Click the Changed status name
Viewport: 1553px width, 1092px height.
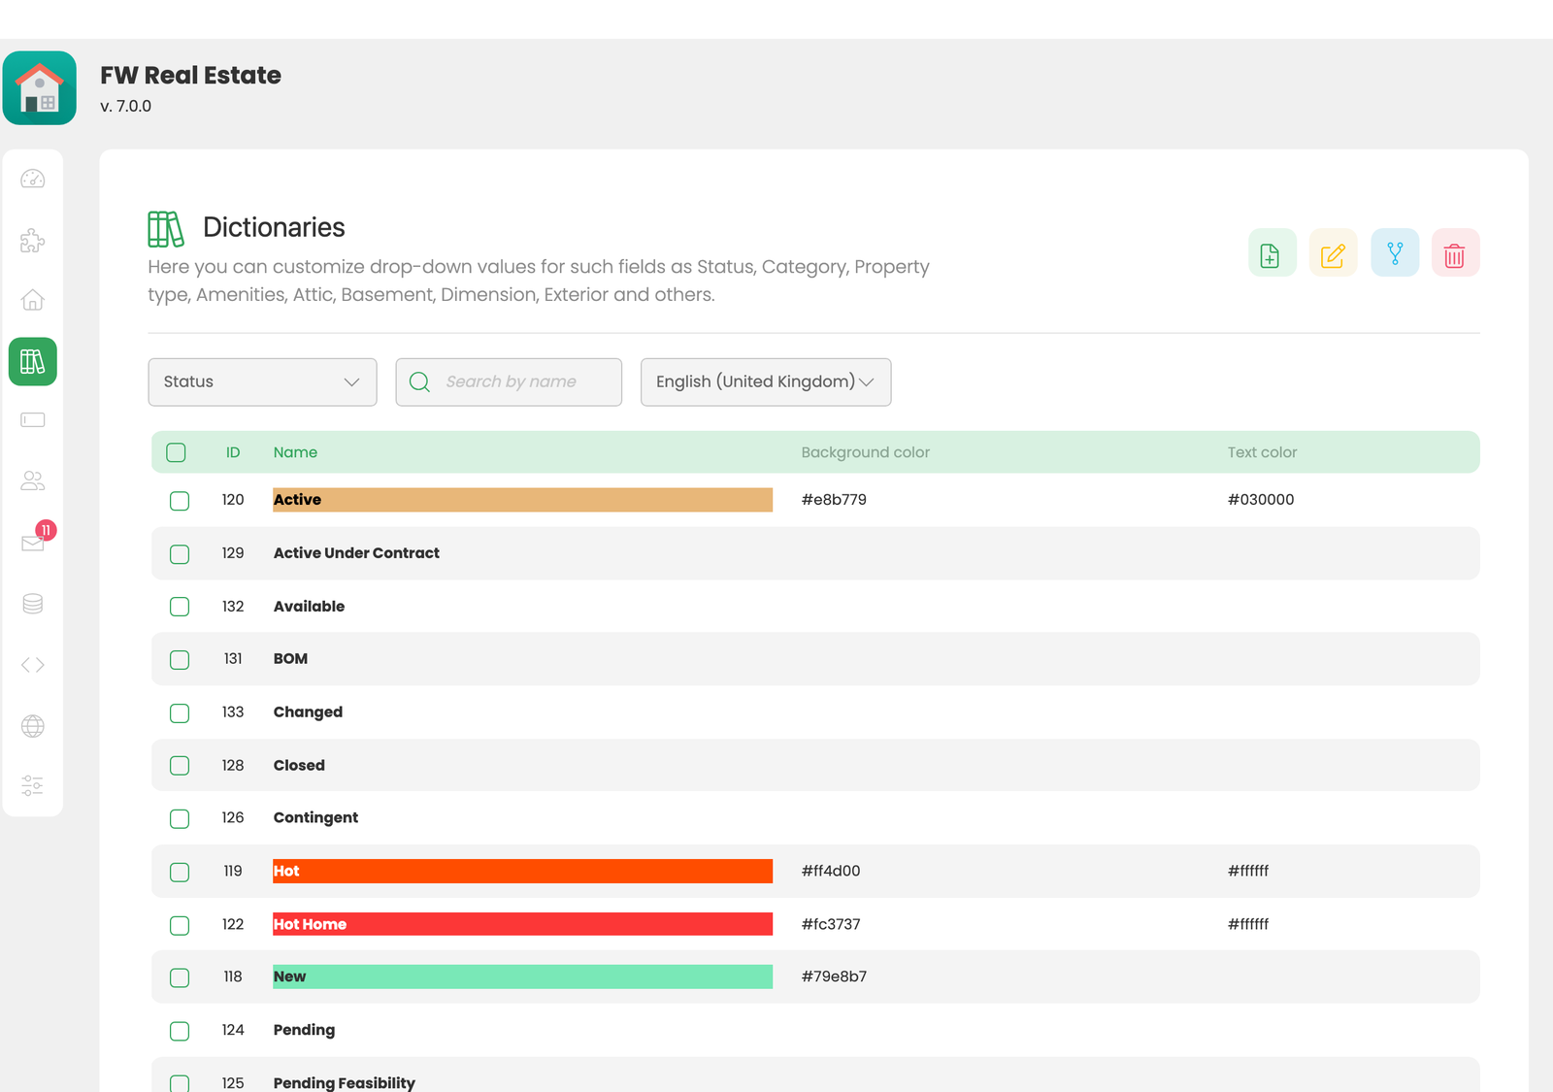308,712
